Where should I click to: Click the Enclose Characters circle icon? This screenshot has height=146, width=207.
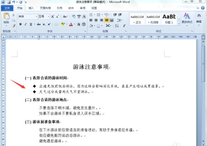84,24
